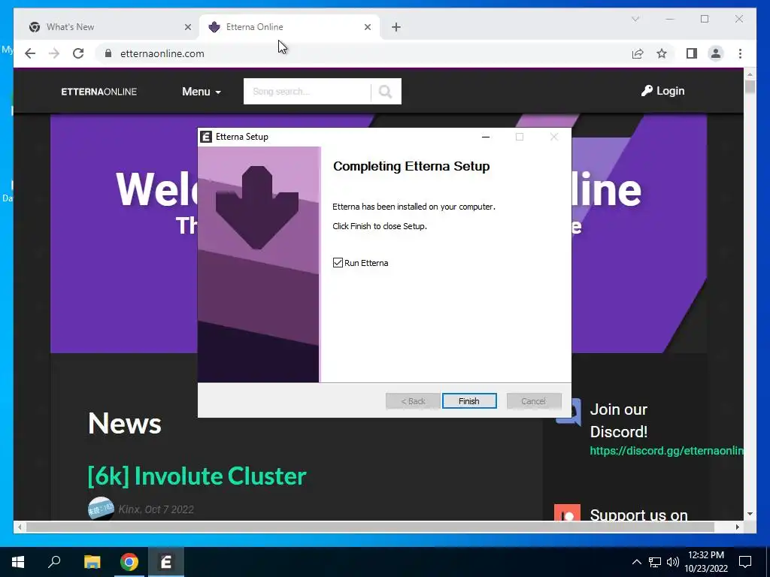Screen dimensions: 770x577
Task: Click Finish in Etterna Setup
Action: 469,401
